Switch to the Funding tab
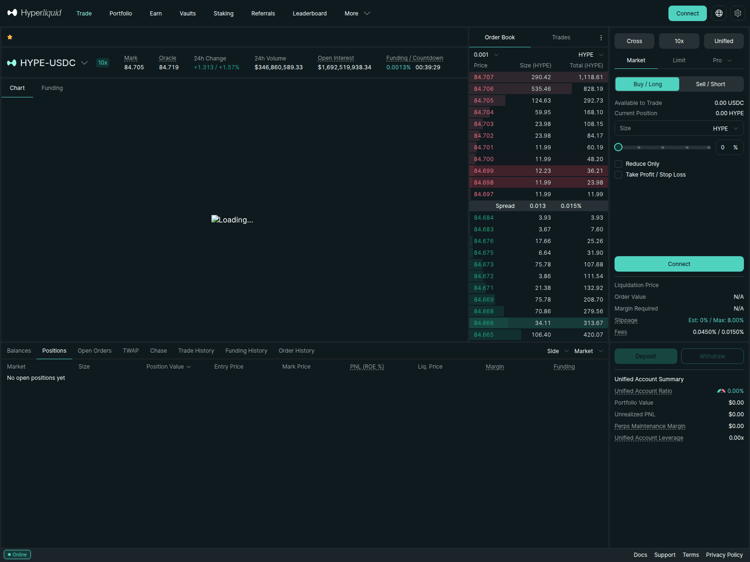This screenshot has width=750, height=562. (52, 88)
